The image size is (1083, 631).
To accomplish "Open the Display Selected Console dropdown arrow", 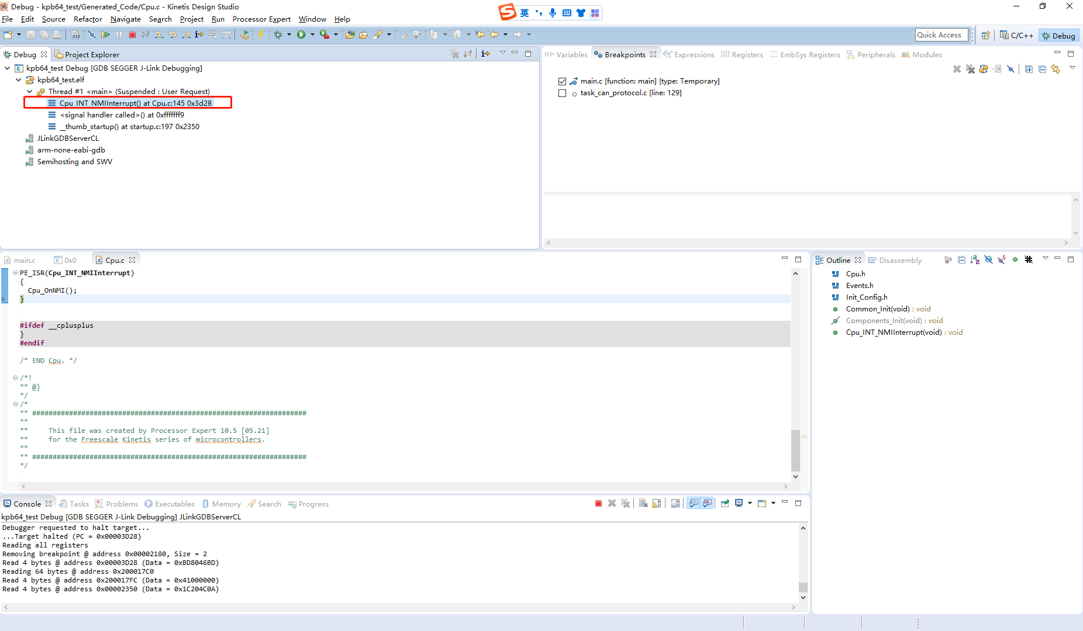I will click(x=750, y=504).
